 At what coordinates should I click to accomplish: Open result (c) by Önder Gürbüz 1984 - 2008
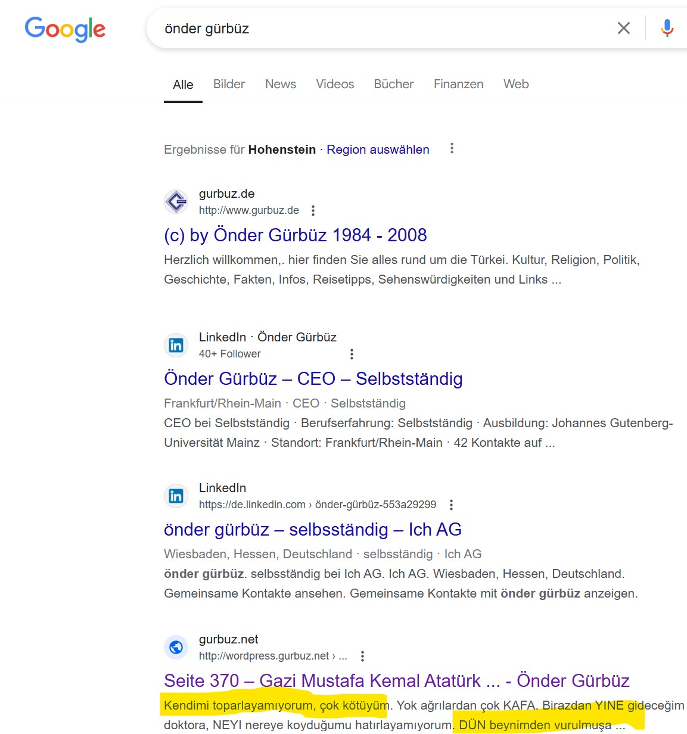[x=296, y=235]
